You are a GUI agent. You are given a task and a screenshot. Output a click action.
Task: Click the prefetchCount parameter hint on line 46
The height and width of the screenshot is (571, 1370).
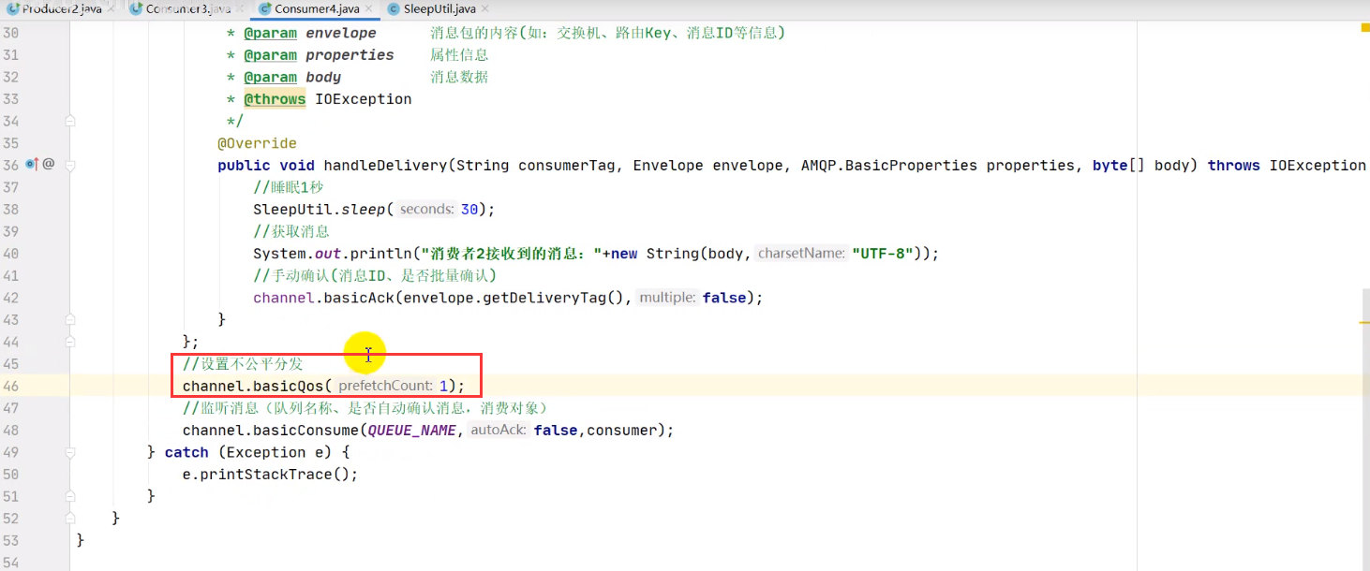385,386
